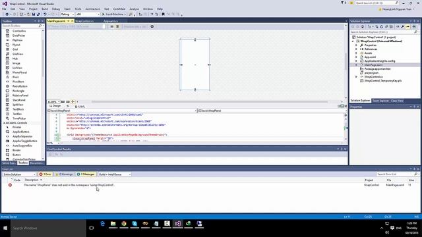Toggle the 1 Error filter button
Viewport: 422px width, 237px height.
[45, 174]
